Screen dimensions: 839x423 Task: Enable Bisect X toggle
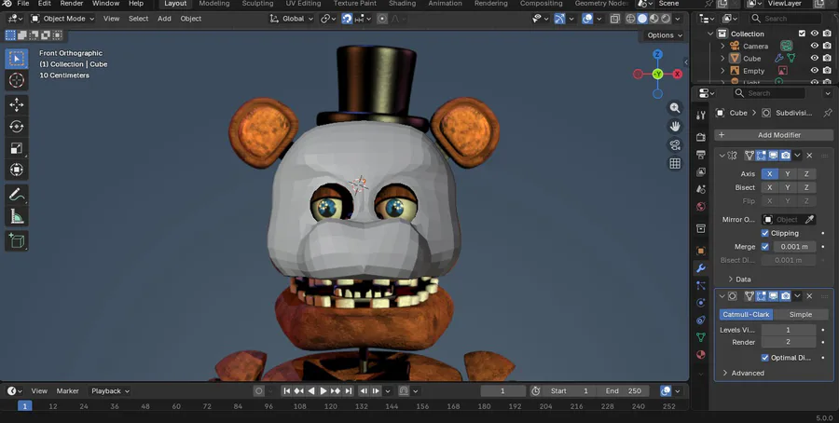pyautogui.click(x=769, y=187)
